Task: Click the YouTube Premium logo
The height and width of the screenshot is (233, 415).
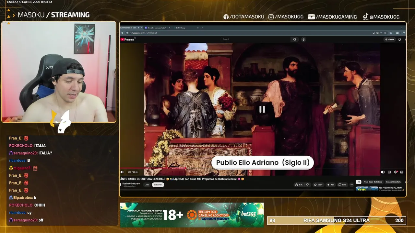Action: (x=127, y=39)
